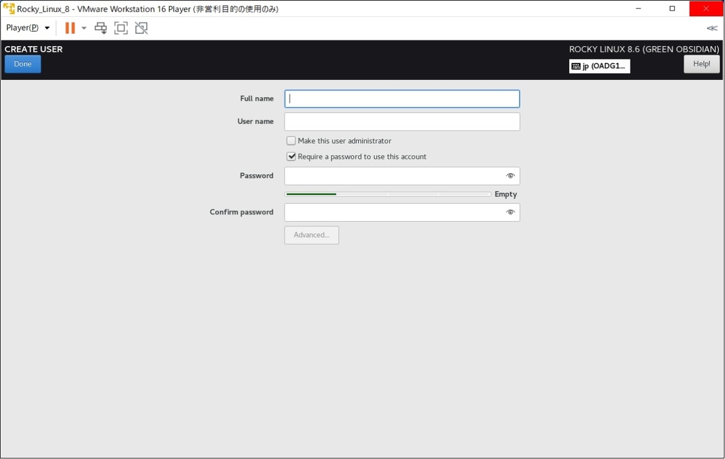Open the Player menu
Image resolution: width=725 pixels, height=459 pixels.
pyautogui.click(x=21, y=28)
